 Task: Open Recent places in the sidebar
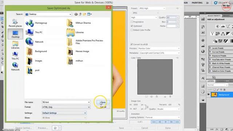coord(15,23)
